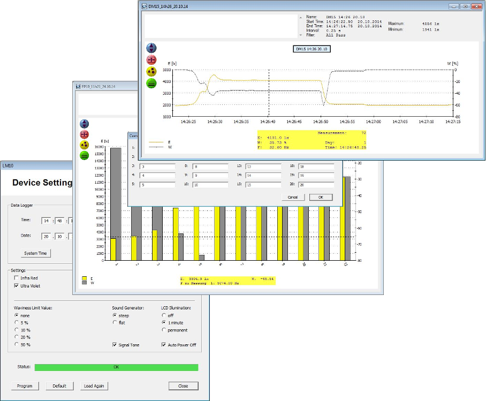Select waviness limit 20 %
Image resolution: width=486 pixels, height=401 pixels.
(x=17, y=337)
